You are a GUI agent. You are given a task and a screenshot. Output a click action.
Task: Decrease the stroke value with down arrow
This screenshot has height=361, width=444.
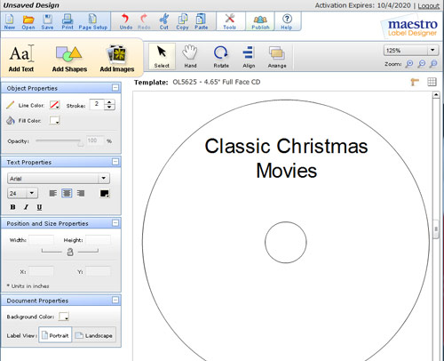110,108
